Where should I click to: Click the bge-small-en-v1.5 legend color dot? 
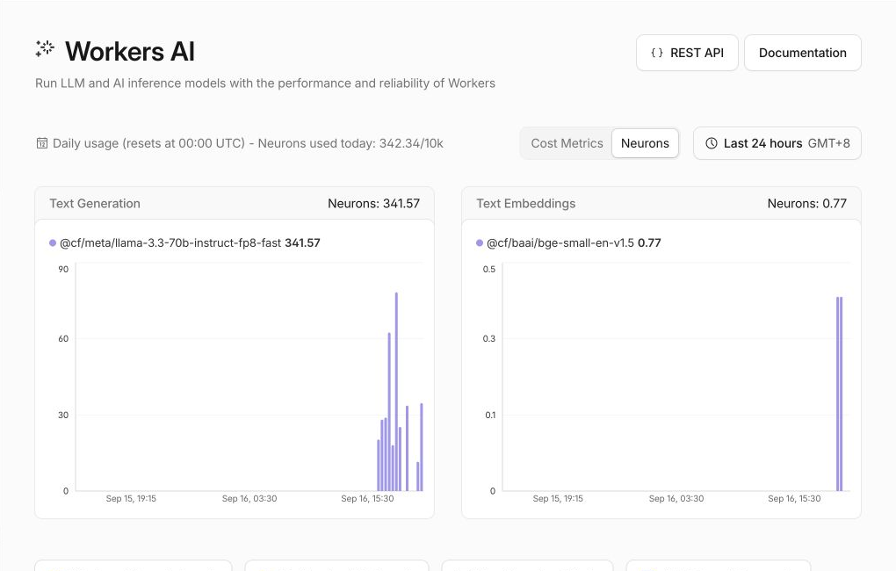click(480, 243)
